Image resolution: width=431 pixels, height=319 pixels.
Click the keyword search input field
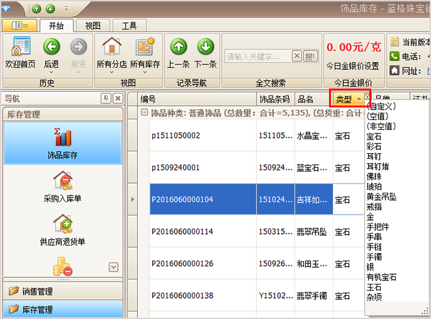click(258, 56)
